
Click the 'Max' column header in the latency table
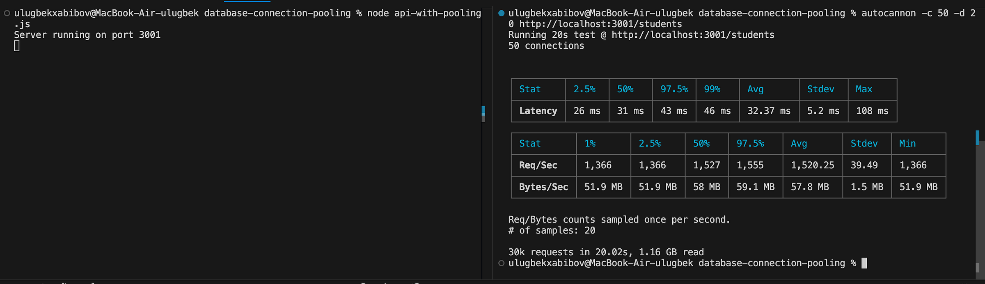click(x=864, y=89)
